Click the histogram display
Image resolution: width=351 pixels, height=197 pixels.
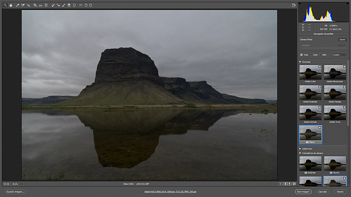(x=323, y=12)
